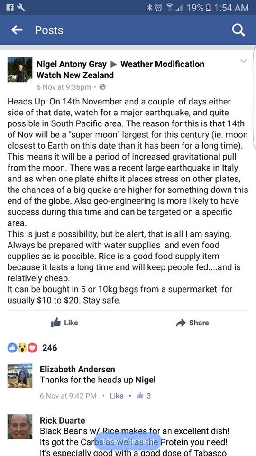Open Elizabeth Andersen's profile photo
Screen dimensions: 256x456
20,375
